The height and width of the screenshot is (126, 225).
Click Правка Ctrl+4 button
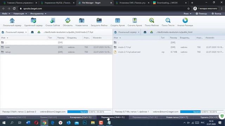point(49,117)
